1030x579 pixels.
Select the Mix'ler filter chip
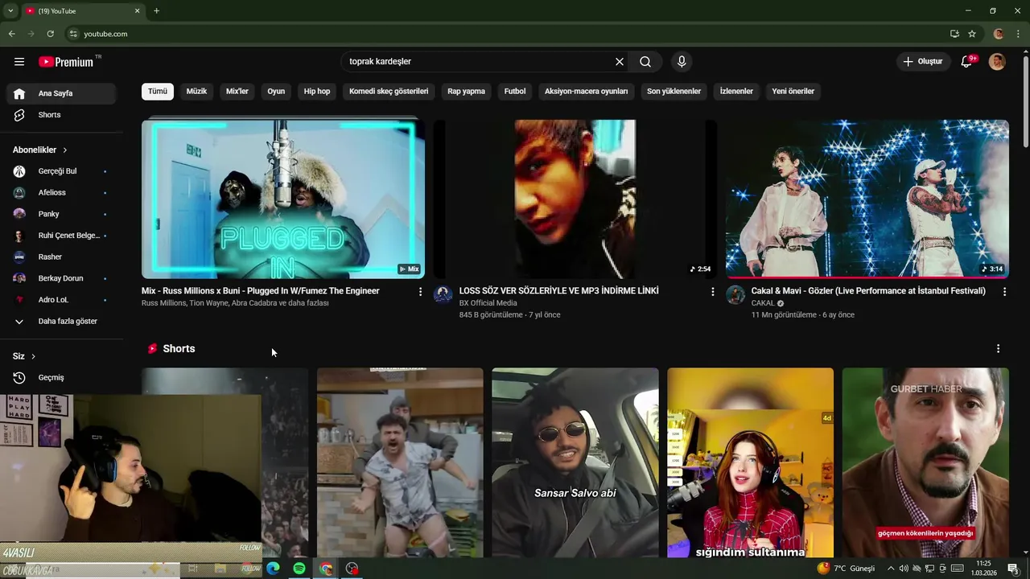237,92
